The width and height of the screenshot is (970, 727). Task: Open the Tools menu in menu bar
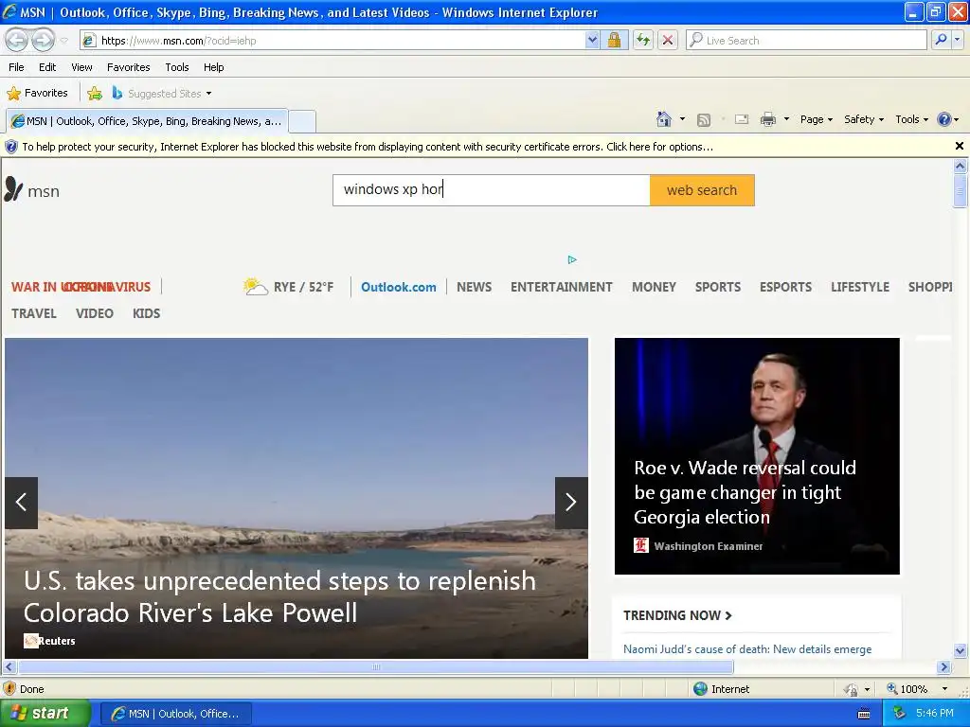[x=177, y=67]
